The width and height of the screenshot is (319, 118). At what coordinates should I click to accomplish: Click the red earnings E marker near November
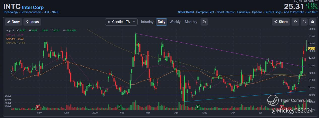coord(38,107)
